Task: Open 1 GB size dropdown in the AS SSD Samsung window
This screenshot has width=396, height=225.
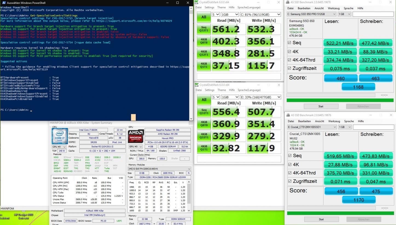Action: (345, 14)
